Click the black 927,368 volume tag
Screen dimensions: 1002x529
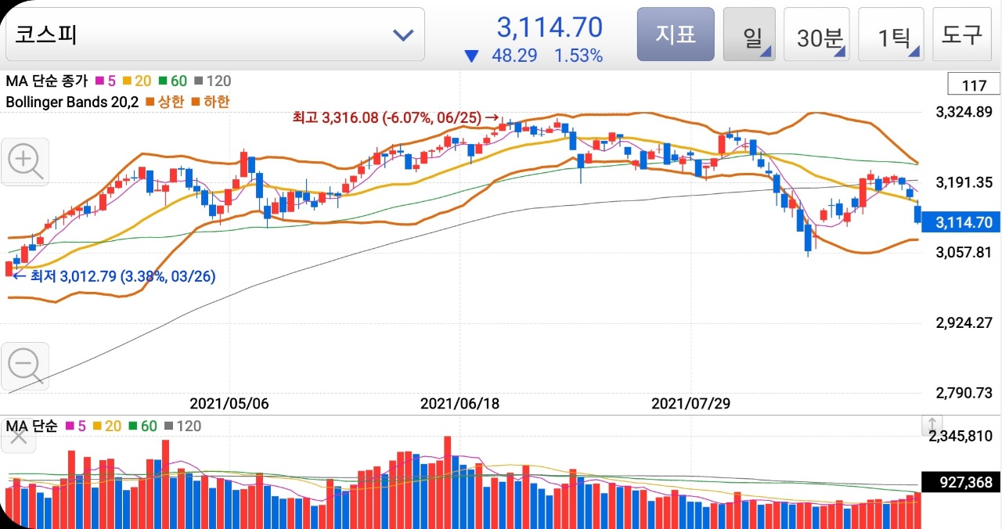pyautogui.click(x=961, y=483)
